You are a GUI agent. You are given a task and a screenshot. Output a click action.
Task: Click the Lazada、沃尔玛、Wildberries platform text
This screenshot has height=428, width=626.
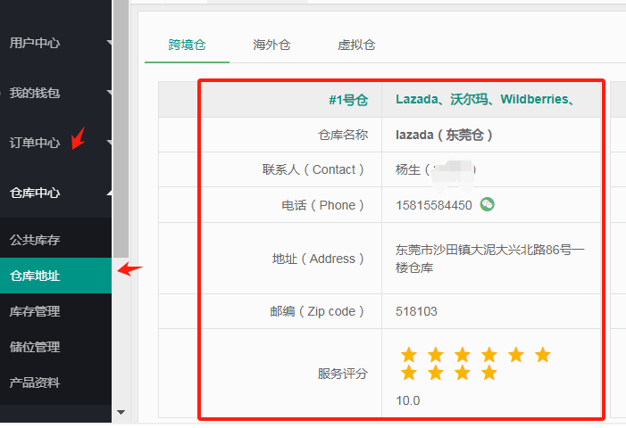tap(485, 99)
